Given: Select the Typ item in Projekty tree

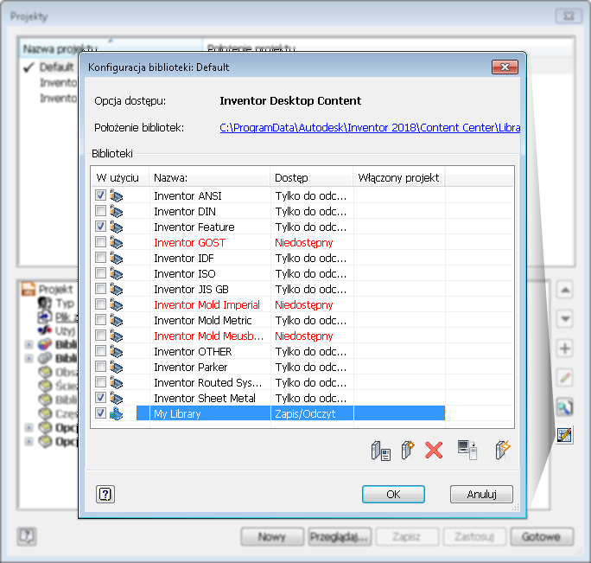Looking at the screenshot, I should tap(65, 303).
